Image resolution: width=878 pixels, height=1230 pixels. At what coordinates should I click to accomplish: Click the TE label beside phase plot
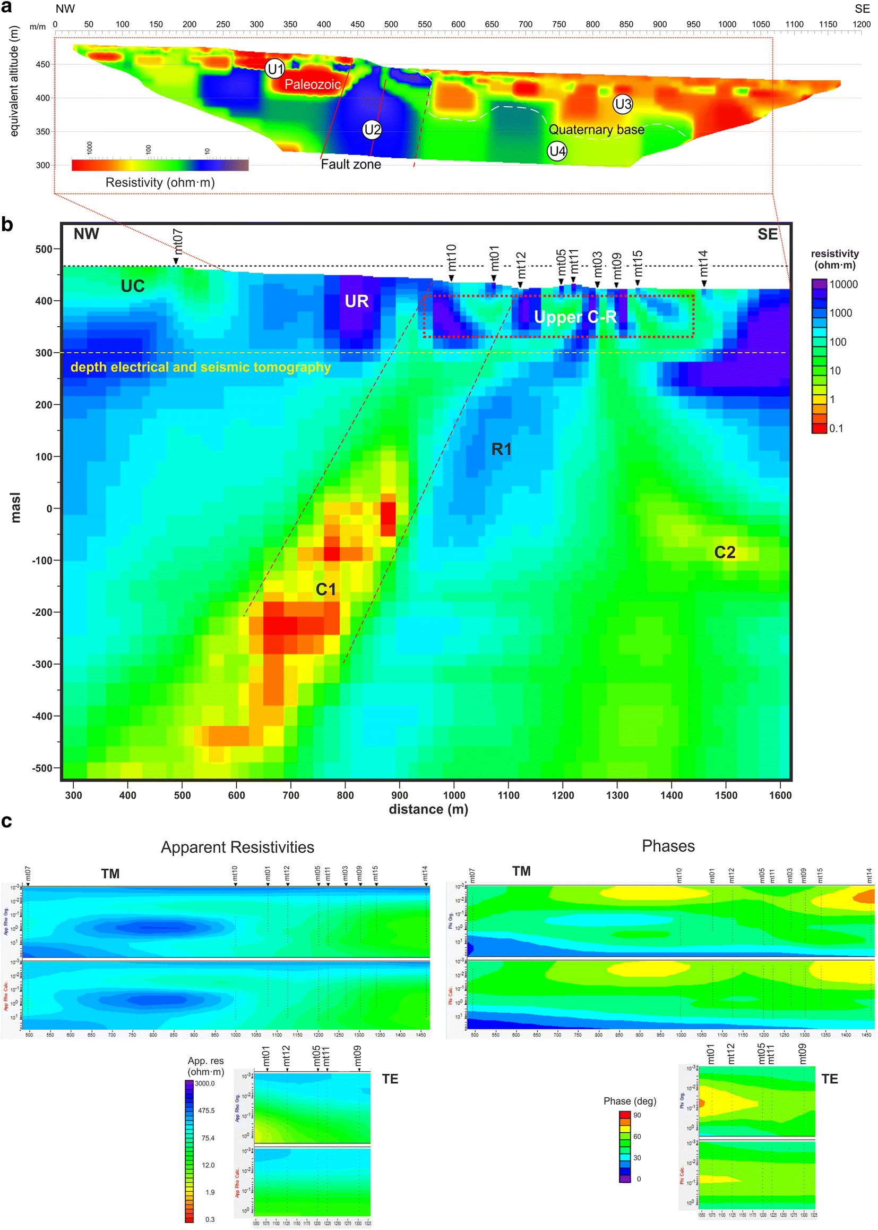coord(829,1079)
